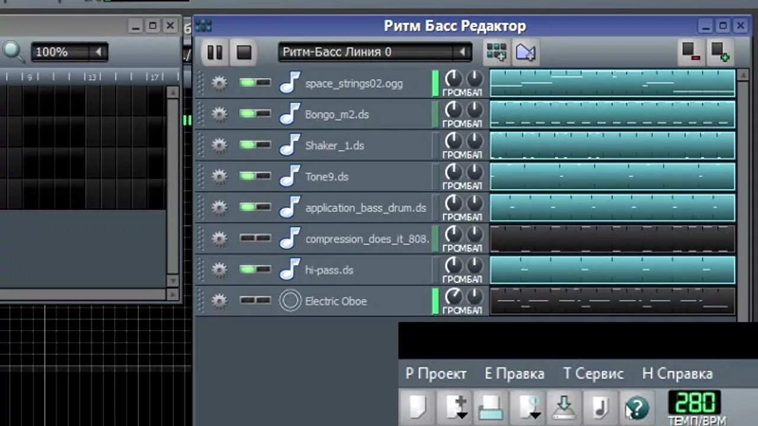Click bar 13 marker on left window timeline

(91, 77)
